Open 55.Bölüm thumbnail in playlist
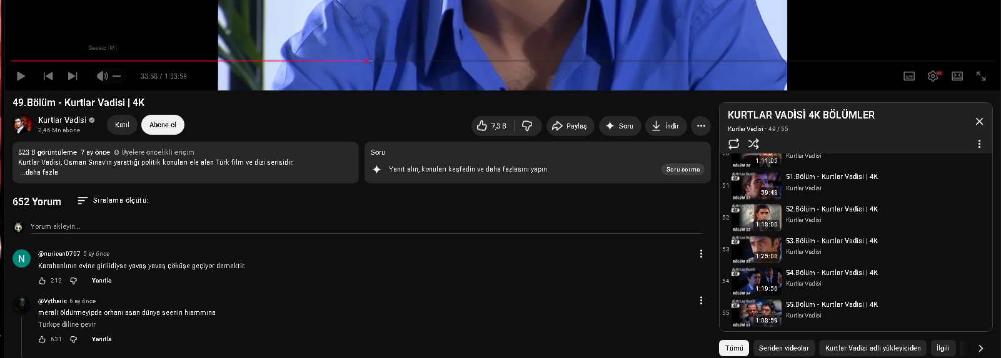1001x358 pixels. 757,312
